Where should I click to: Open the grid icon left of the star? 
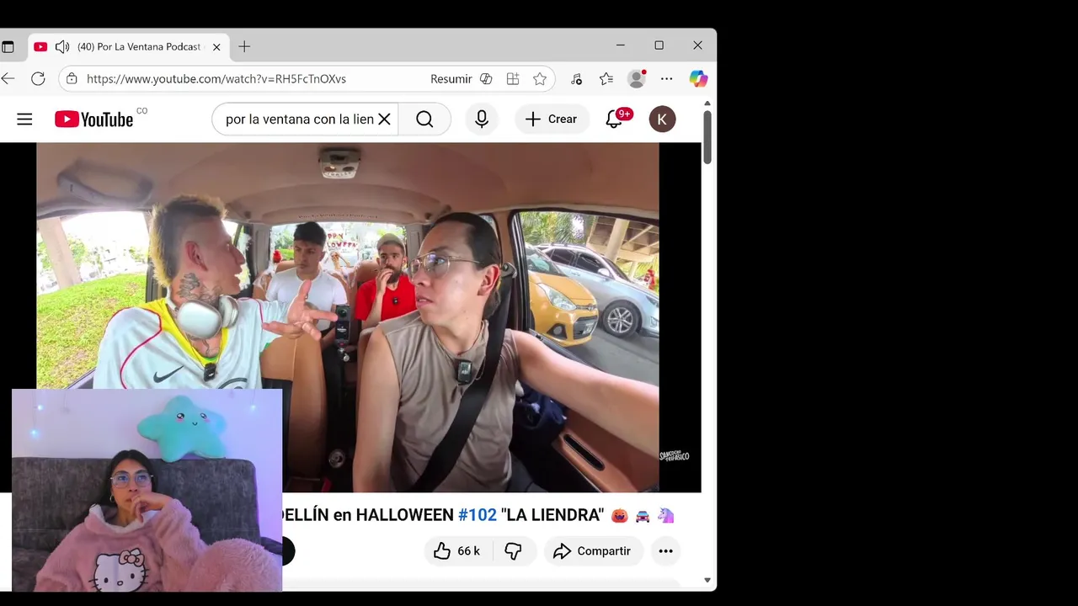tap(513, 79)
